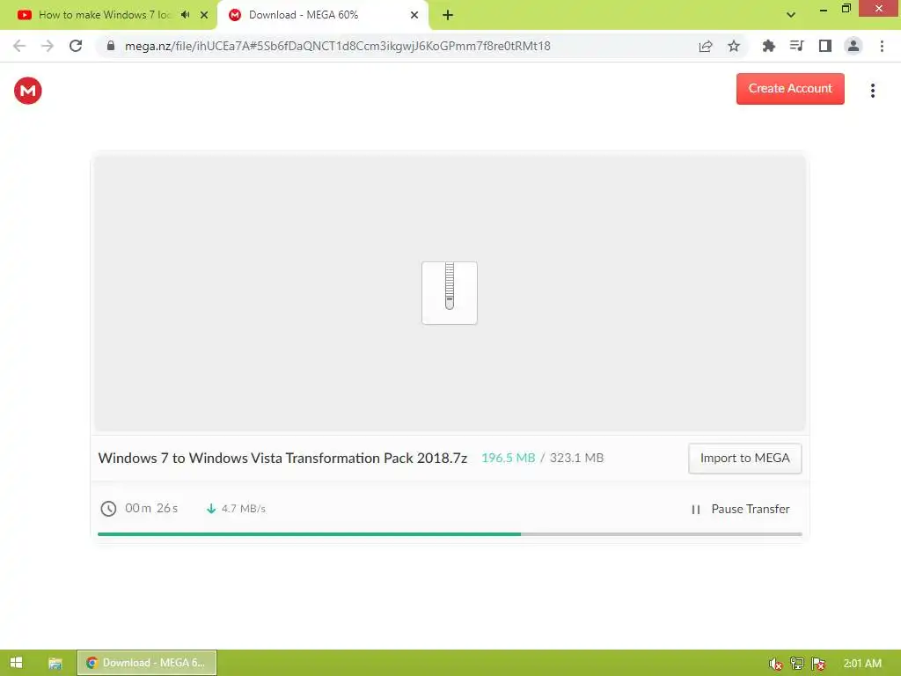Click Import to MEGA button

coord(744,458)
